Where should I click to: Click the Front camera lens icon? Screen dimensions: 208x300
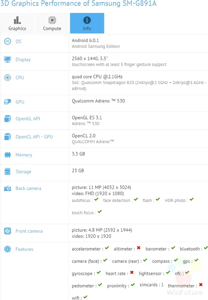coord(7,231)
